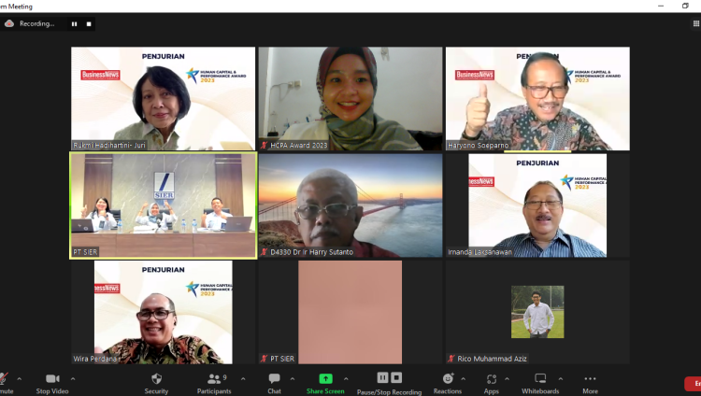
Task: Open the Reactions smiley icon
Action: (448, 378)
